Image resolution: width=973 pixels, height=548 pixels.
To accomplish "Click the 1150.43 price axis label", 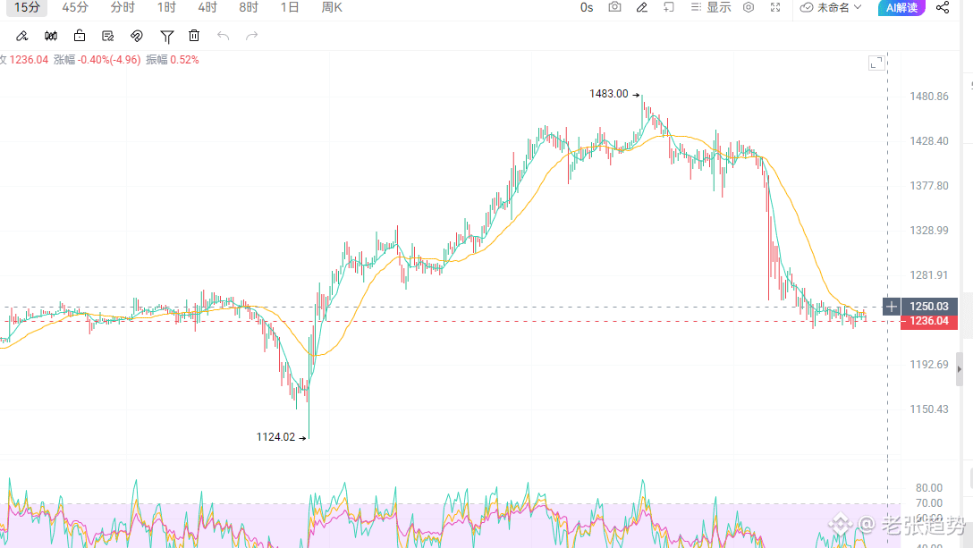I will (929, 409).
